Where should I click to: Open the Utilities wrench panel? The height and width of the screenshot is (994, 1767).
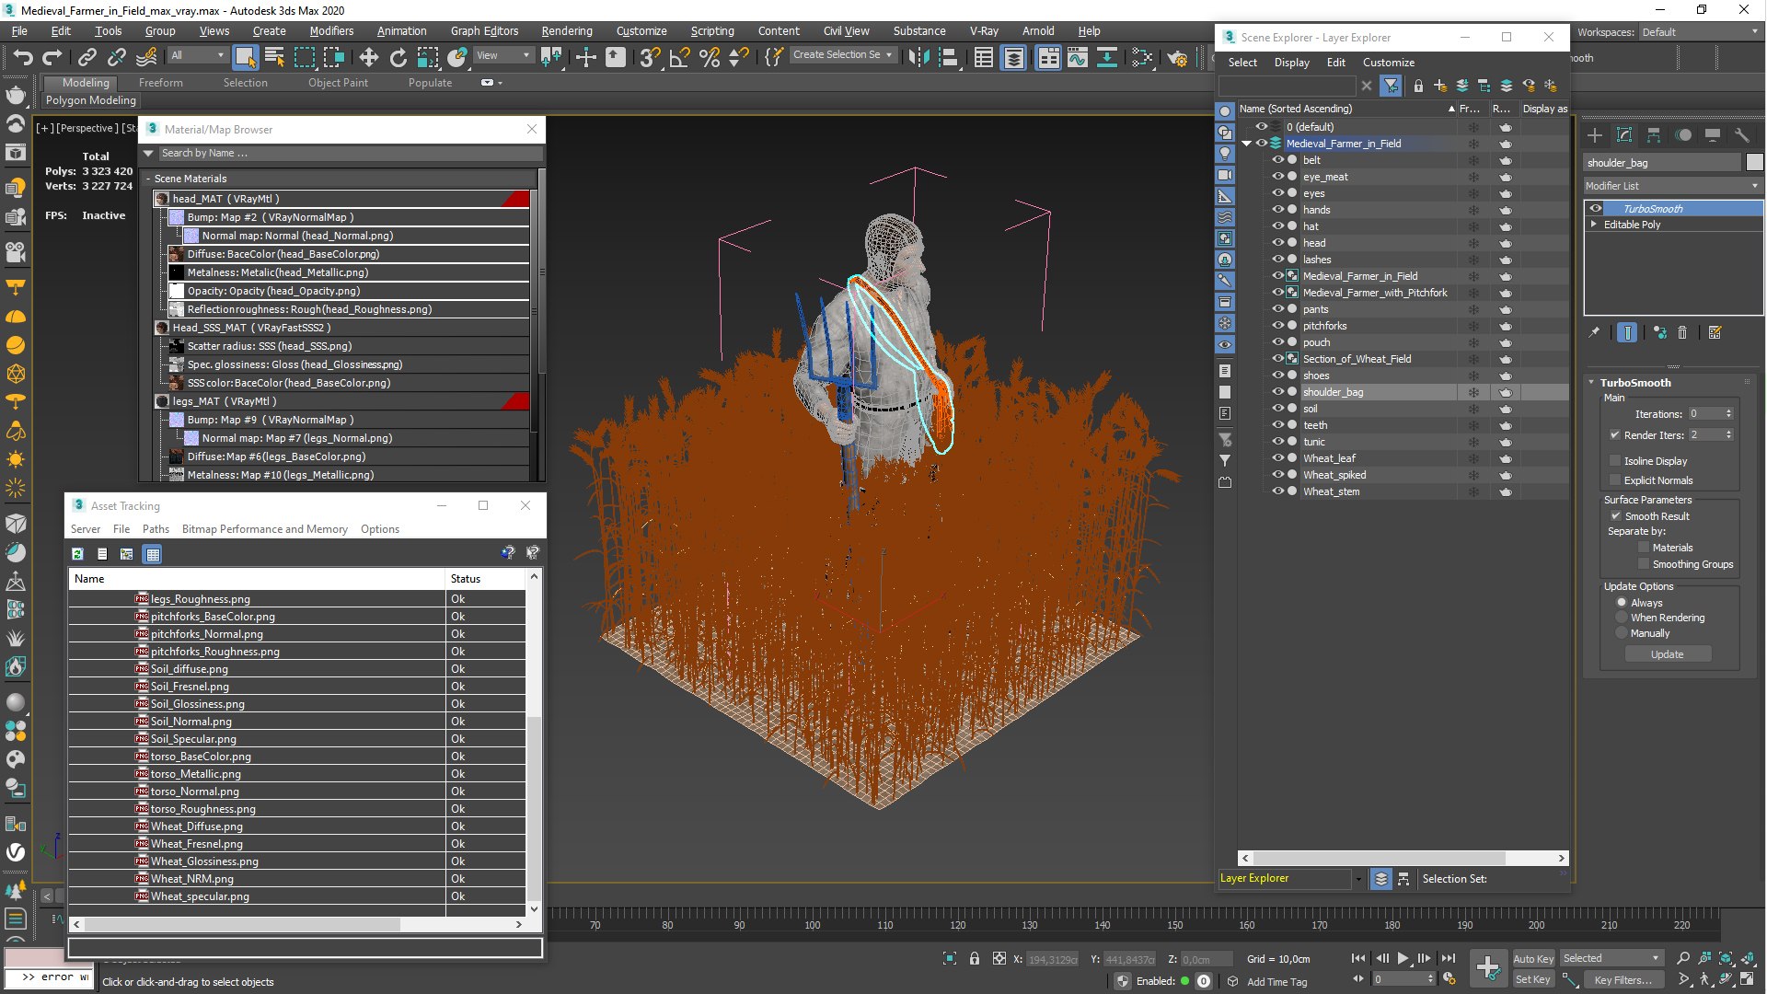[1741, 135]
